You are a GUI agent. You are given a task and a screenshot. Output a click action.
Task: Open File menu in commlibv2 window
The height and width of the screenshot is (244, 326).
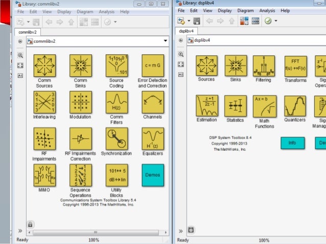coord(20,12)
